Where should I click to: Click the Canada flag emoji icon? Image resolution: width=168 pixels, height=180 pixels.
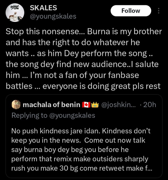click(86, 105)
